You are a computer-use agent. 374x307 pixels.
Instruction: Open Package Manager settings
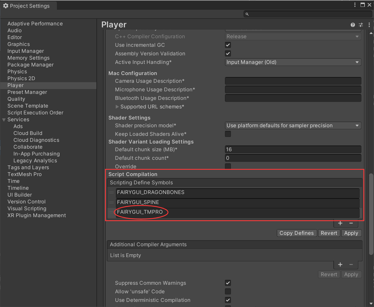31,65
